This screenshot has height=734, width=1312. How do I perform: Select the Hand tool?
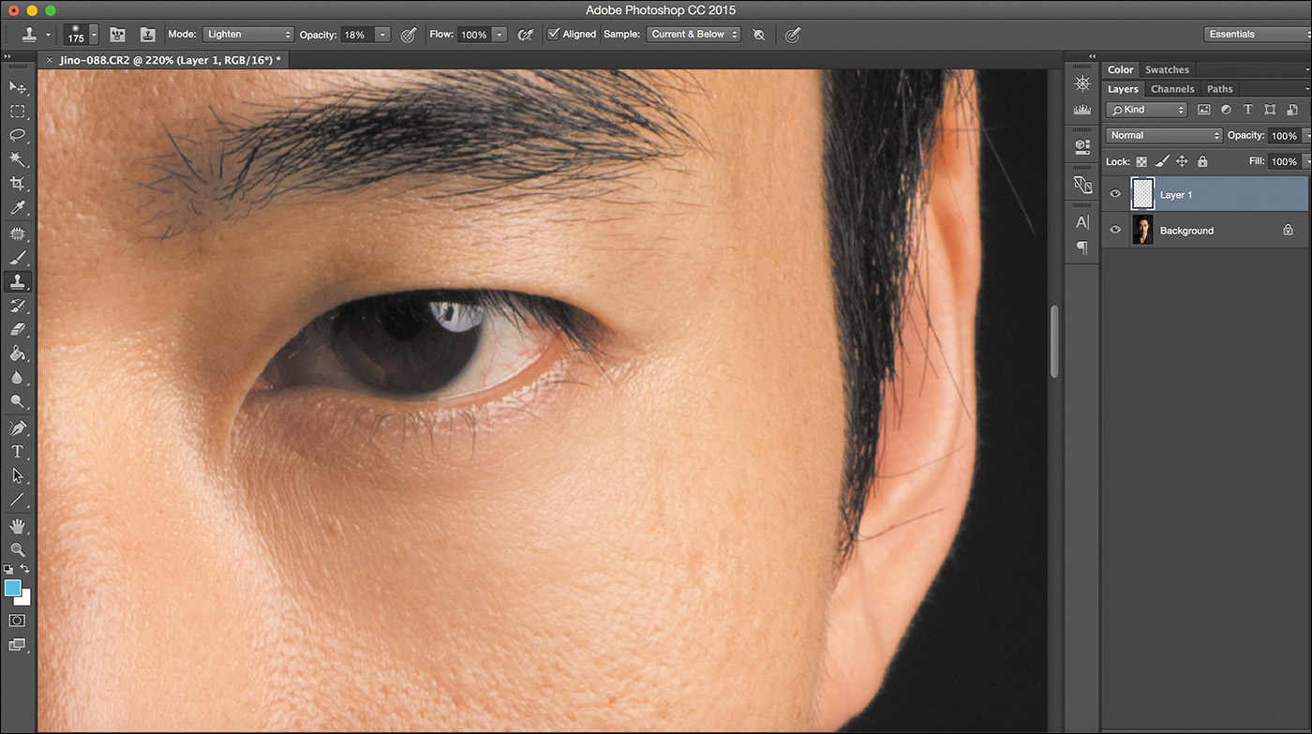coord(17,526)
